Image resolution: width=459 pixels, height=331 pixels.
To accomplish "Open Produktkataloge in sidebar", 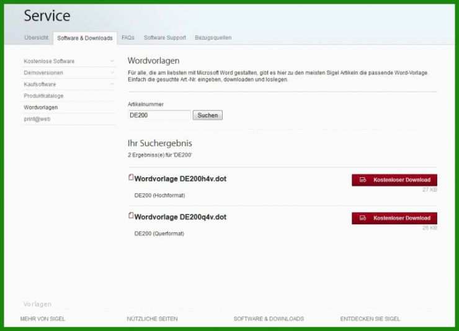I will coord(43,96).
